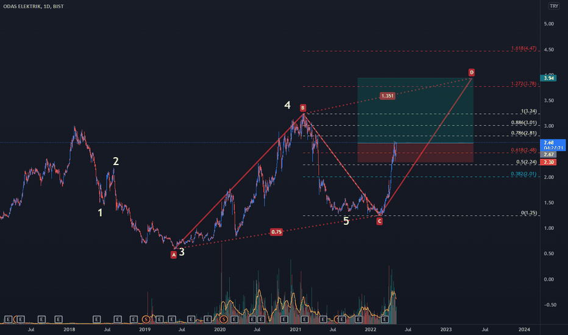Select the ABCD pattern point B label
The image size is (568, 335).
coord(303,108)
